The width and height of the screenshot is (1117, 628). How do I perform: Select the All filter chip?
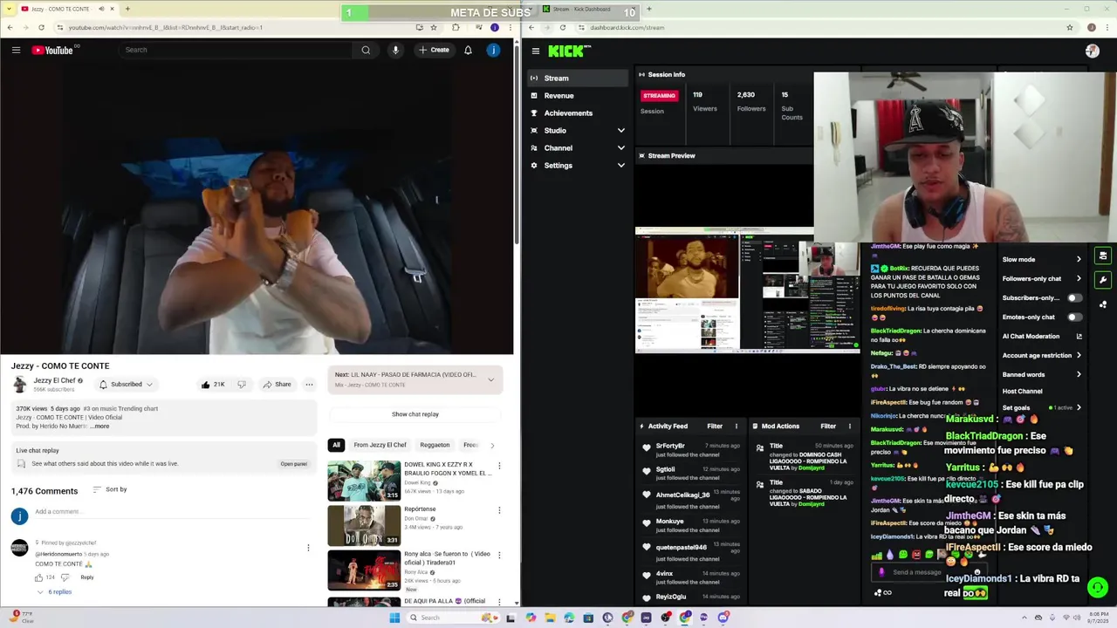pos(336,445)
